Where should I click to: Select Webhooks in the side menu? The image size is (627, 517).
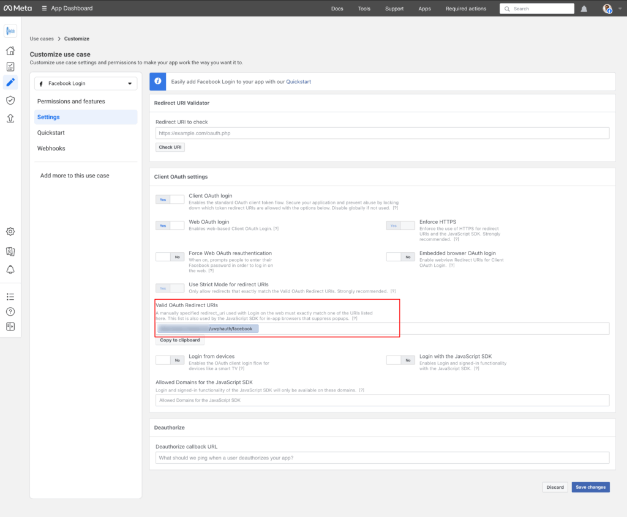(x=51, y=148)
